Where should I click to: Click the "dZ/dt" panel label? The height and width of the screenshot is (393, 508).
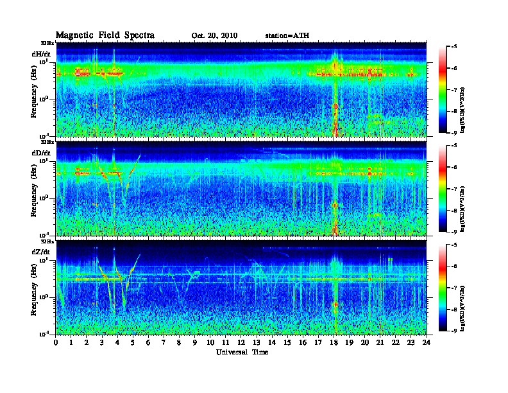point(41,252)
